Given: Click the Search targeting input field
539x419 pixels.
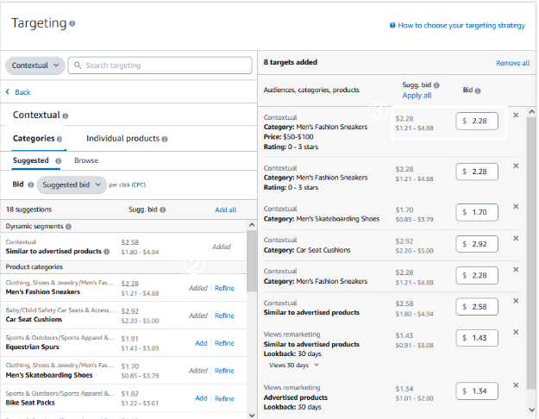Looking at the screenshot, I should pyautogui.click(x=164, y=65).
